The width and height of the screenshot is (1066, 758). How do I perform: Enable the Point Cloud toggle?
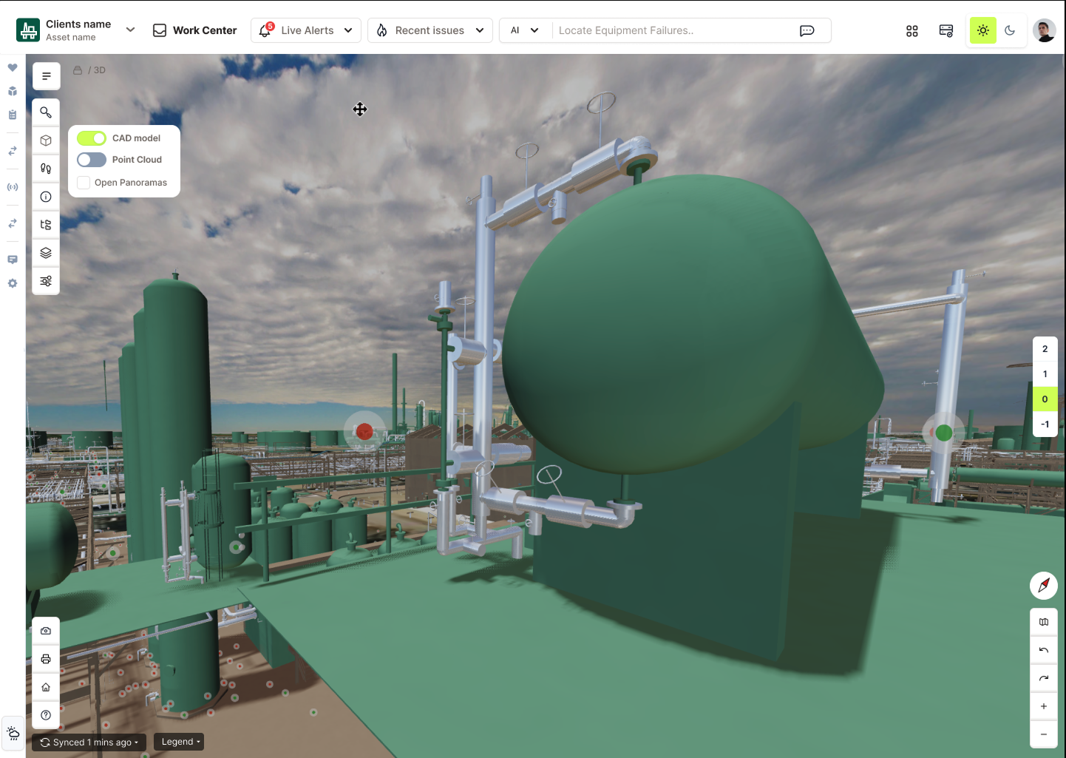(x=92, y=160)
